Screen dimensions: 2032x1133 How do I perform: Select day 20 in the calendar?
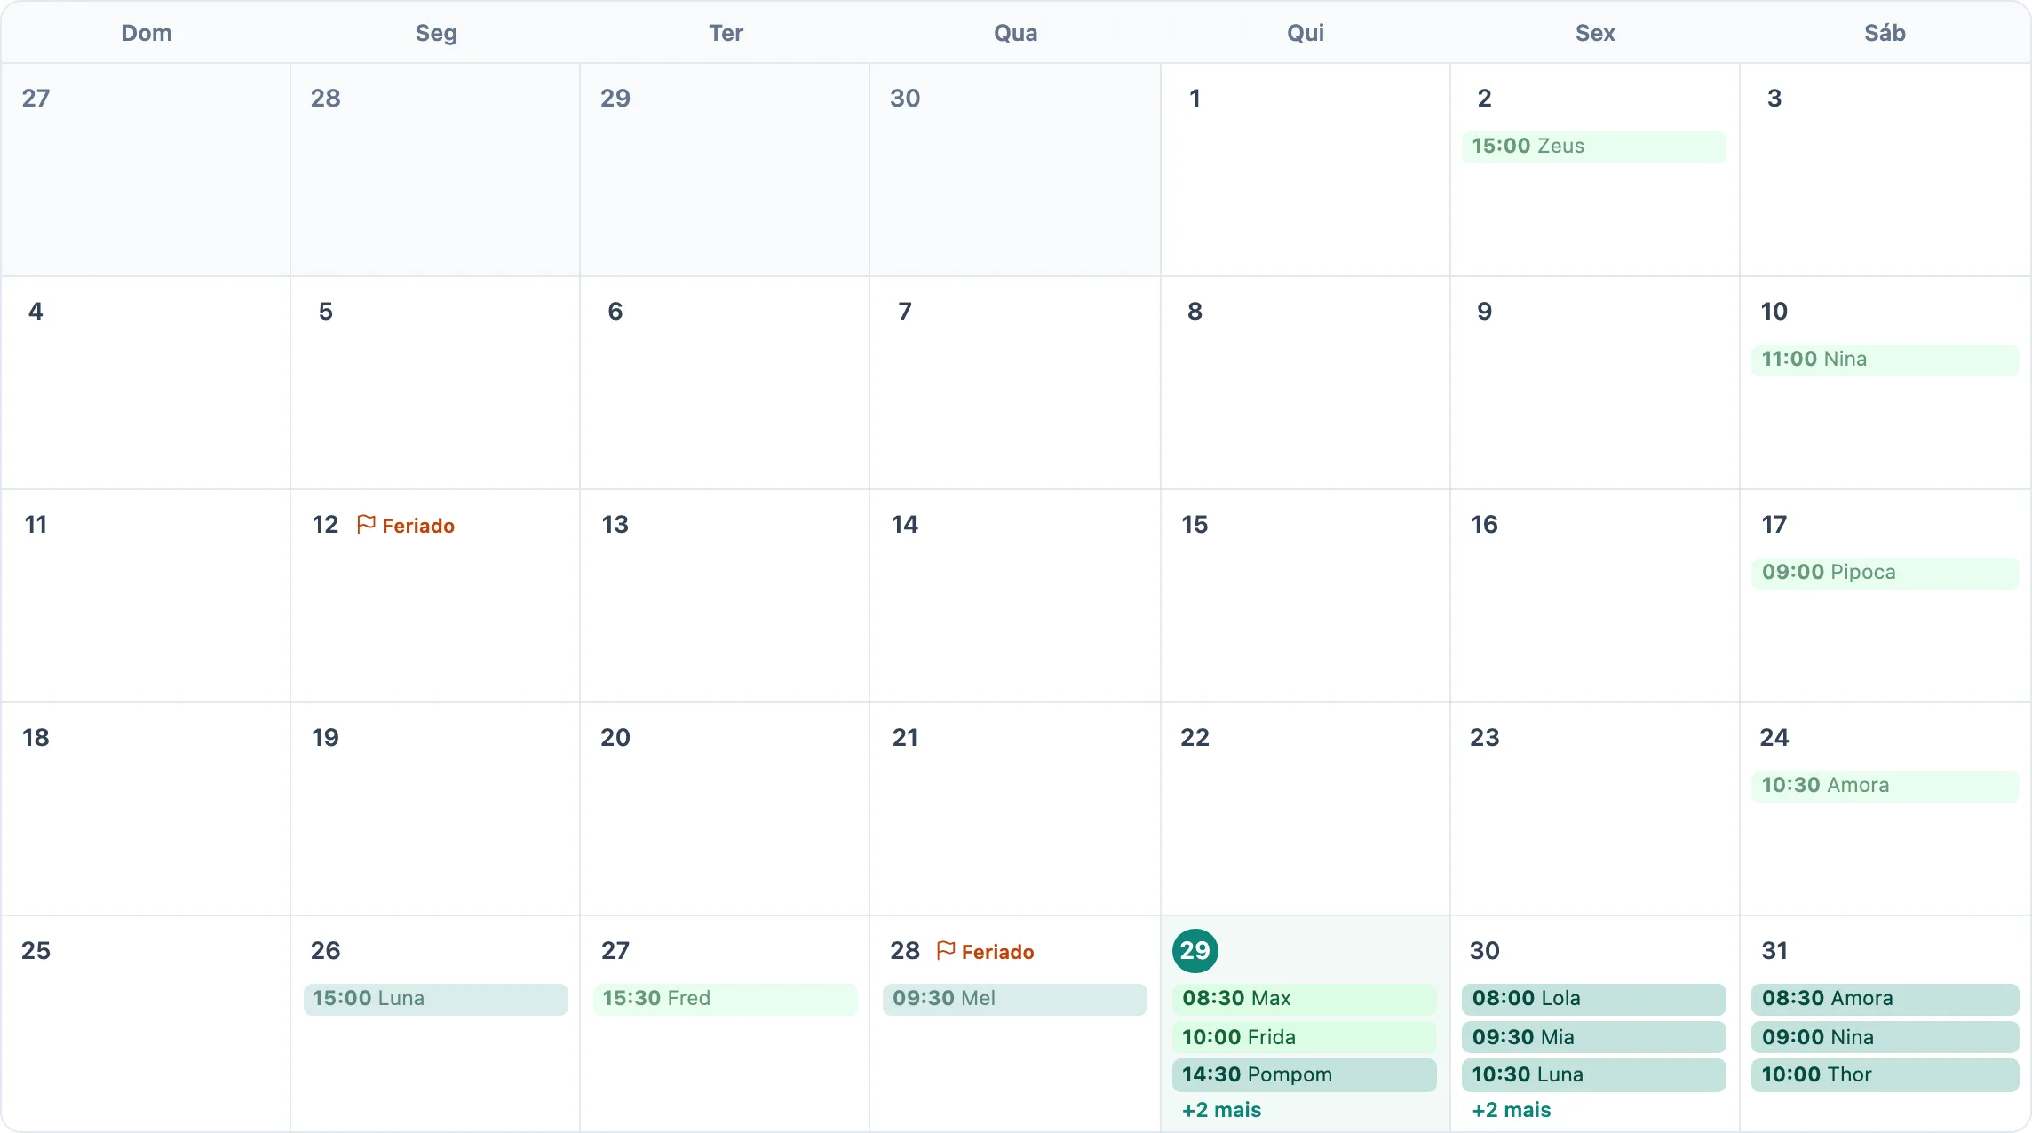click(x=615, y=738)
